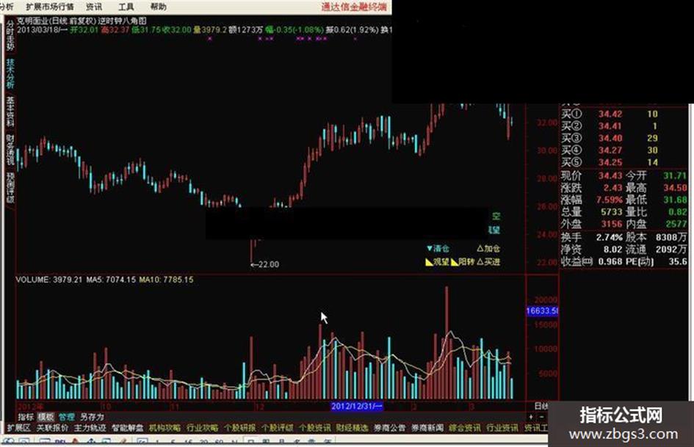Click the MA5: 7074.15 volume label
Viewport: 694px width, 447px height.
(x=111, y=280)
